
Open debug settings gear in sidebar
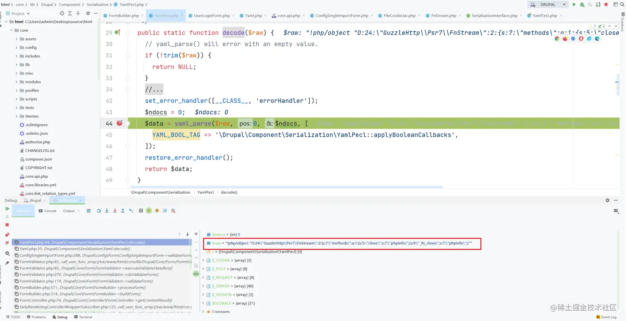(x=7, y=253)
